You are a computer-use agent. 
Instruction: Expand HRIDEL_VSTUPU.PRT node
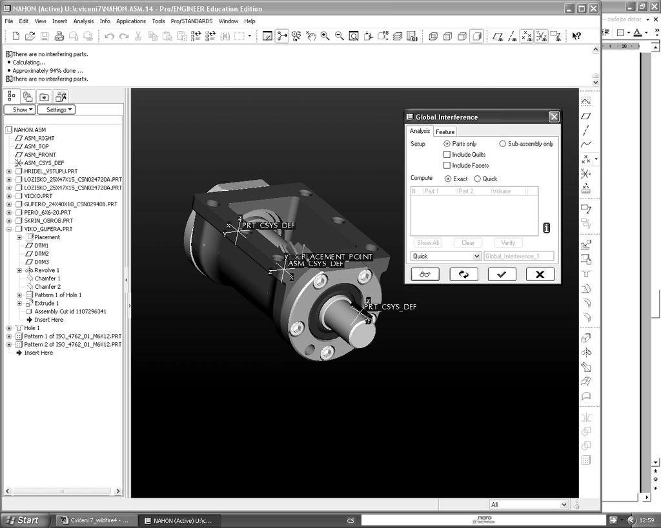pyautogui.click(x=9, y=171)
